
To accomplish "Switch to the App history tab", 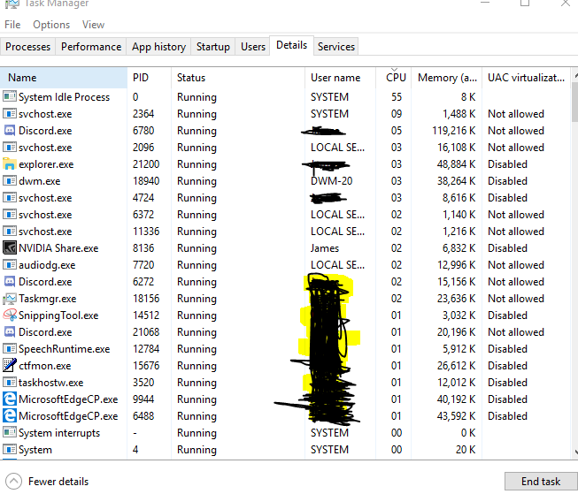I will [158, 47].
